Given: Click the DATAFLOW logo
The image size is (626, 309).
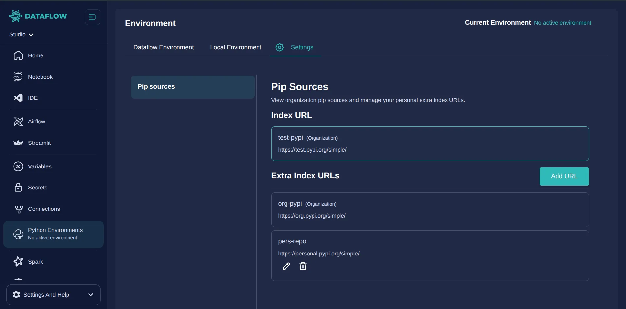Looking at the screenshot, I should [x=38, y=16].
